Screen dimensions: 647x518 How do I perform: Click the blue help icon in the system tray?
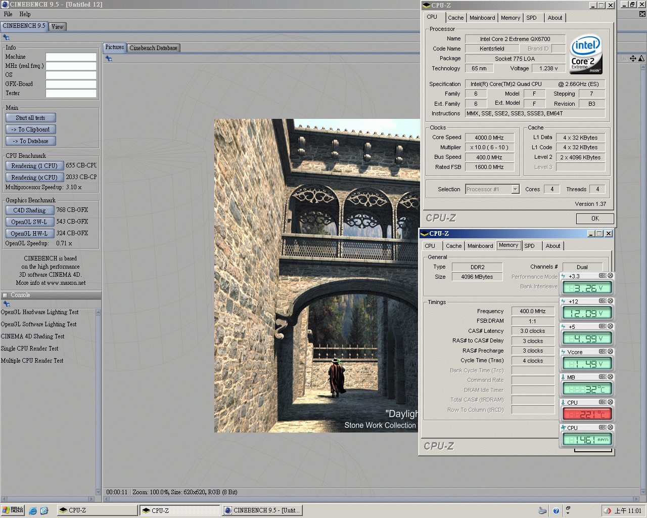pyautogui.click(x=556, y=510)
